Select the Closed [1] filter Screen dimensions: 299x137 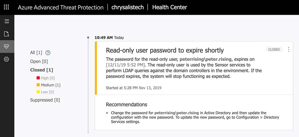pos(41,70)
